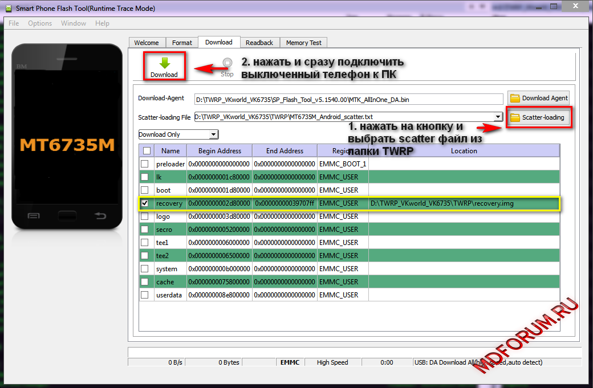Click the Home button on phone image
The width and height of the screenshot is (593, 388).
[66, 215]
